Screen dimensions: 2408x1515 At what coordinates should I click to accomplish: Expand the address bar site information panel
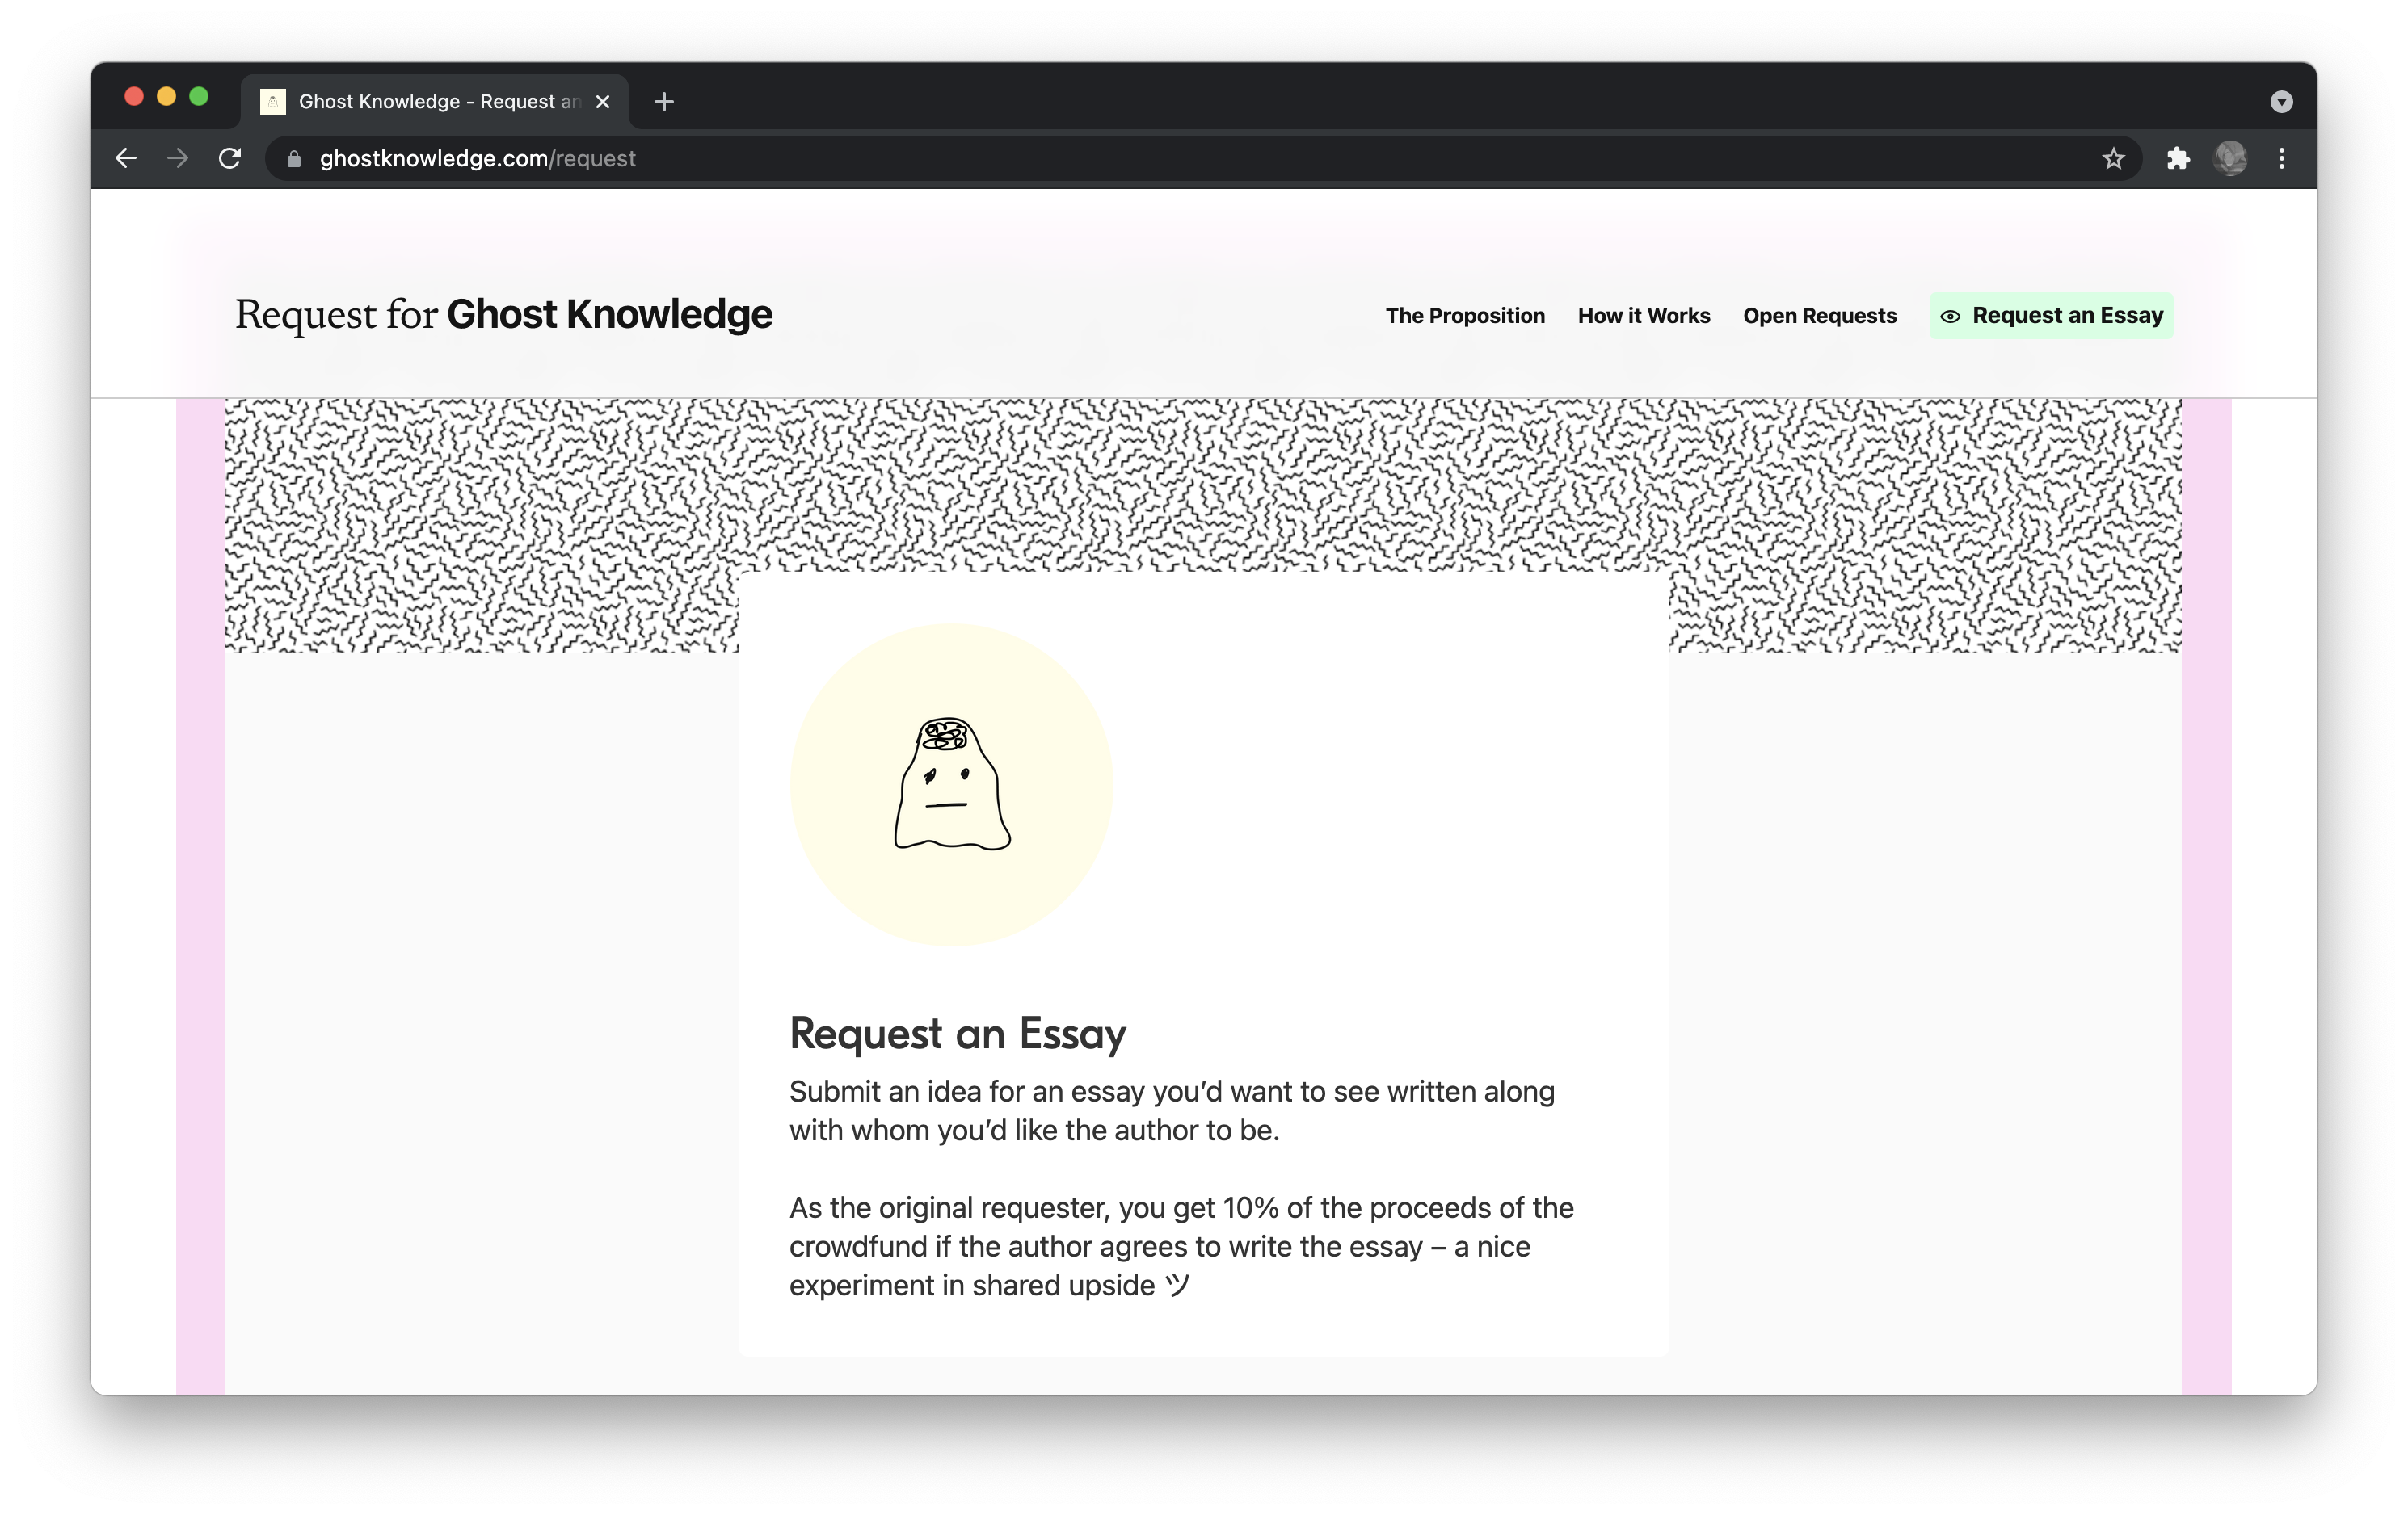(293, 158)
